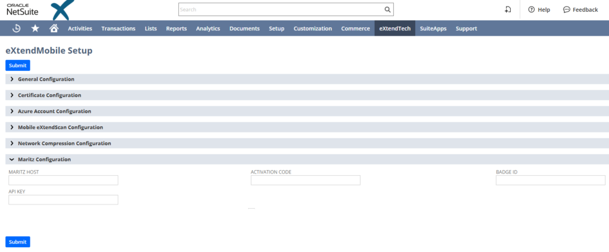Image resolution: width=609 pixels, height=252 pixels.
Task: Open the Reports menu
Action: (x=176, y=29)
